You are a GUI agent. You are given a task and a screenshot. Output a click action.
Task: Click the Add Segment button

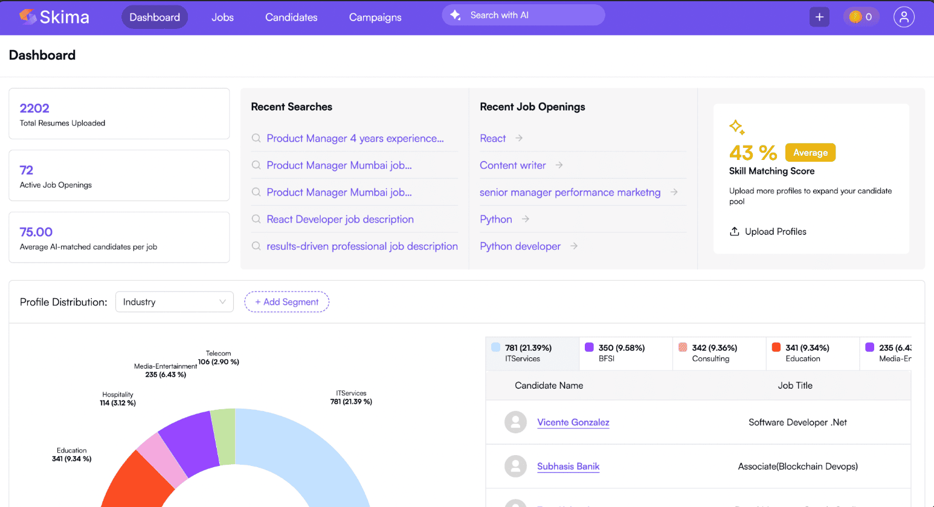tap(287, 302)
